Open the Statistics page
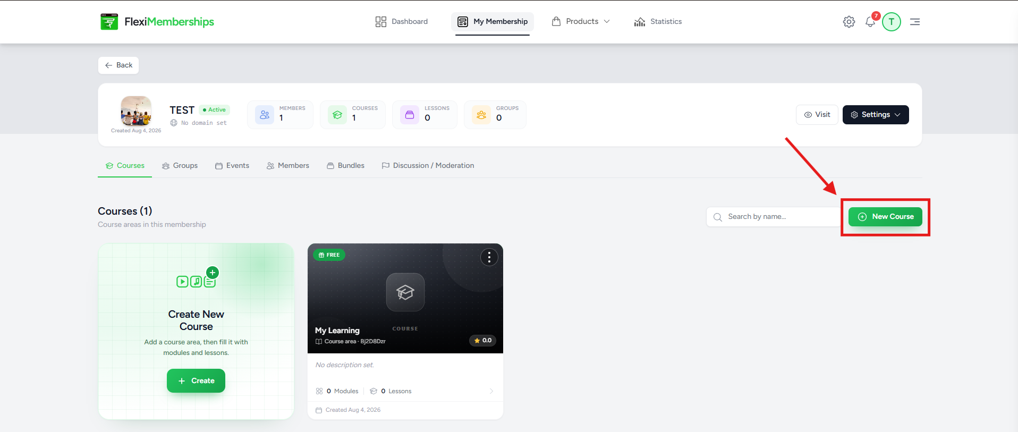1018x432 pixels. [x=658, y=22]
